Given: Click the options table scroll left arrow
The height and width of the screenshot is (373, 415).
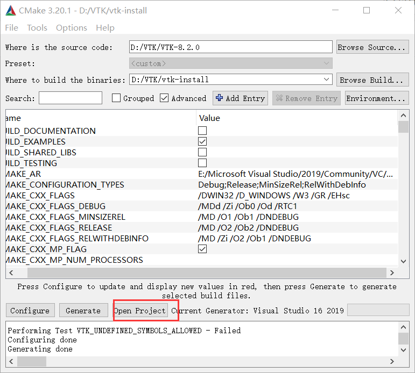Looking at the screenshot, I should tap(11, 272).
